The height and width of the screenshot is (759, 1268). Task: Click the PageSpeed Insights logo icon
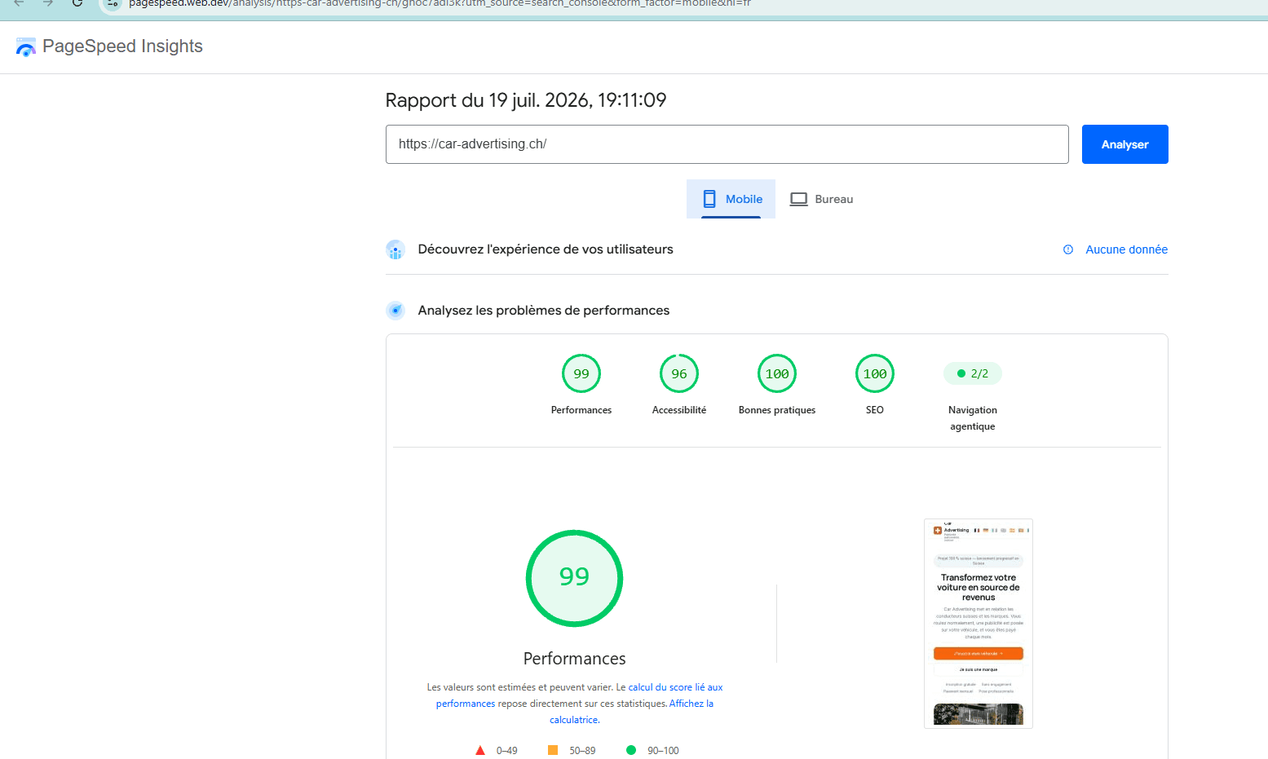point(26,47)
